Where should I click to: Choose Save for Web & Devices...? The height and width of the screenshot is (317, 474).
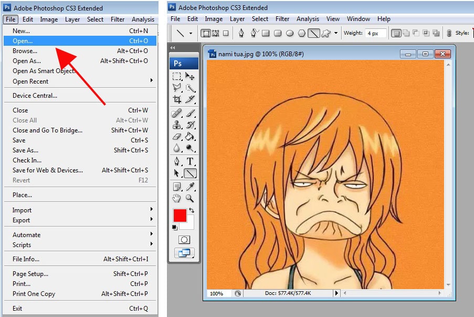[x=80, y=170]
